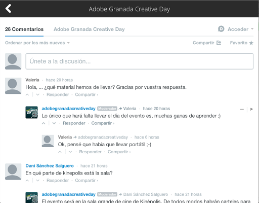Collapse adobegranadacreativeday's reply using the minus icon

pyautogui.click(x=242, y=109)
